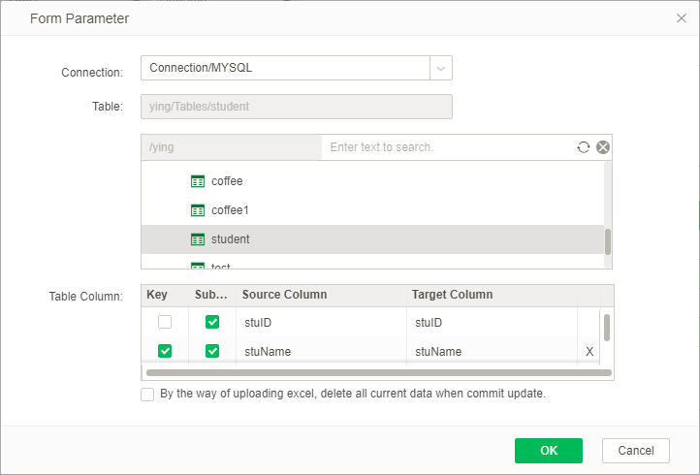The image size is (700, 475).
Task: Click OK to confirm form parameters
Action: [548, 450]
